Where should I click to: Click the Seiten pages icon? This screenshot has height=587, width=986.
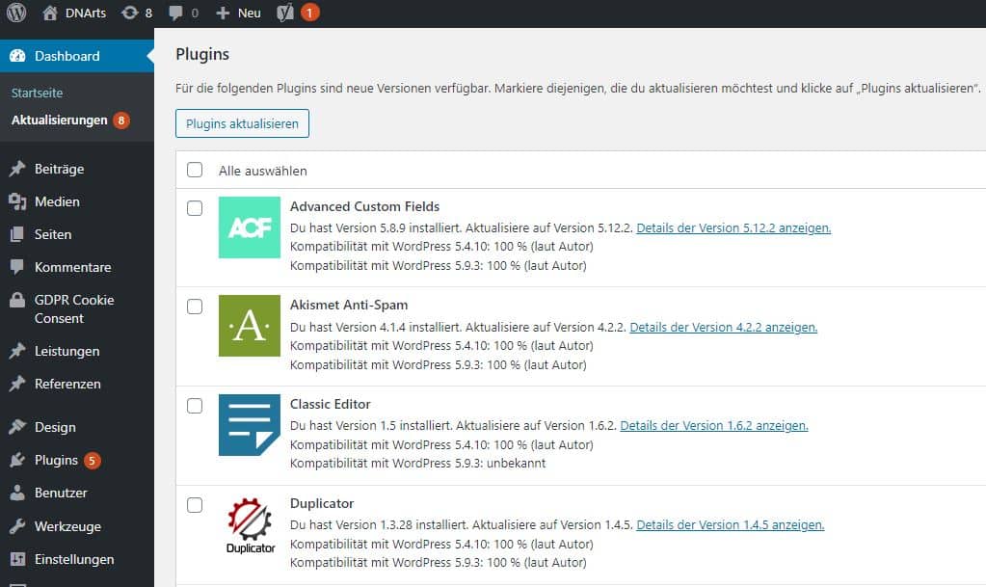(17, 234)
